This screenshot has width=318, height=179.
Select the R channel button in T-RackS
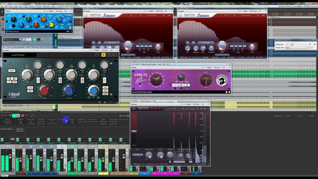[15, 79]
